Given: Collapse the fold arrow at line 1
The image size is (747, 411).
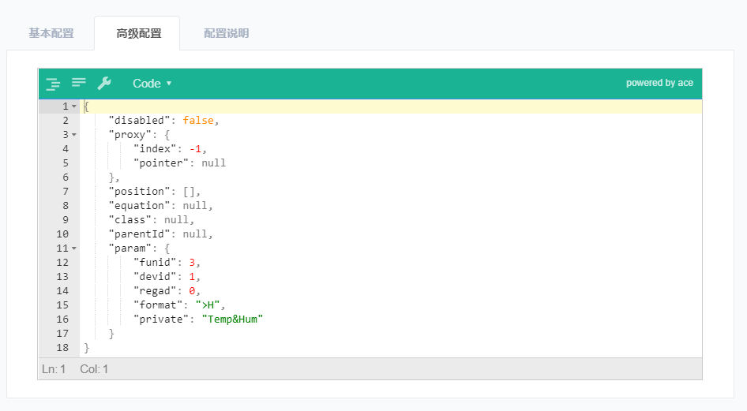Looking at the screenshot, I should [x=74, y=106].
